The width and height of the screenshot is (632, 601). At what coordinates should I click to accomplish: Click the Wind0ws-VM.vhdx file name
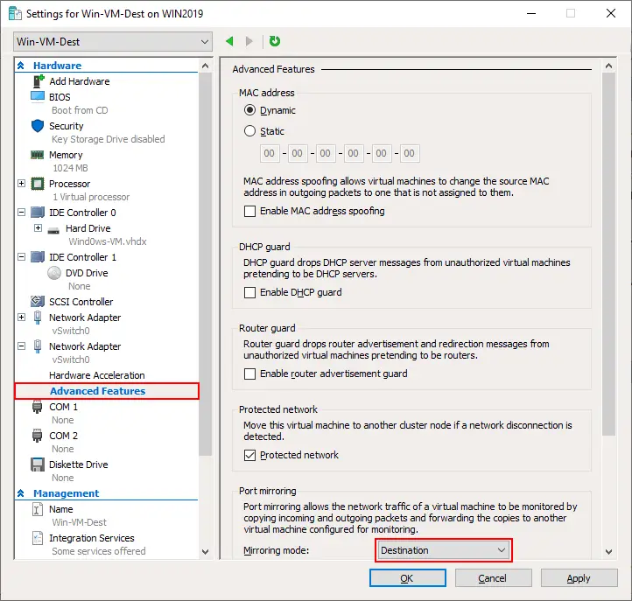107,241
